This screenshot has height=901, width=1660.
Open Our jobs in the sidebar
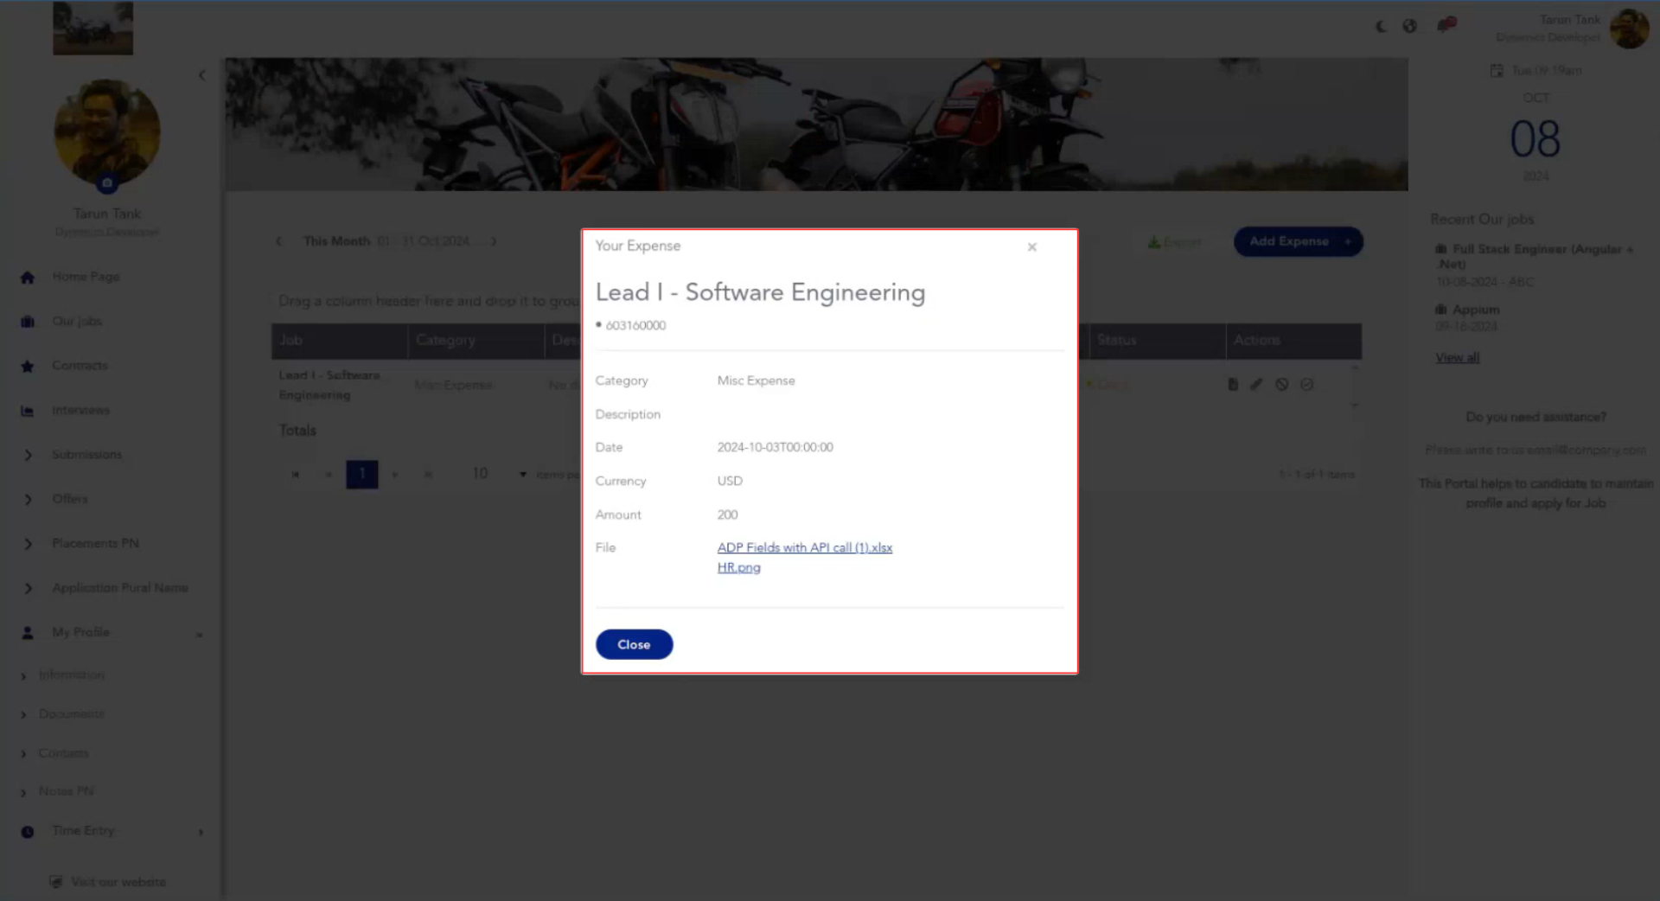77,321
